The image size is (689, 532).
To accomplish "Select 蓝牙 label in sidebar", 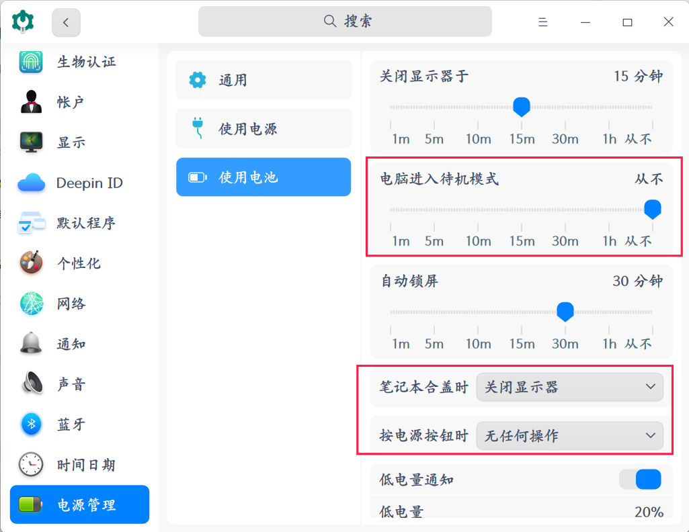I will coord(71,425).
